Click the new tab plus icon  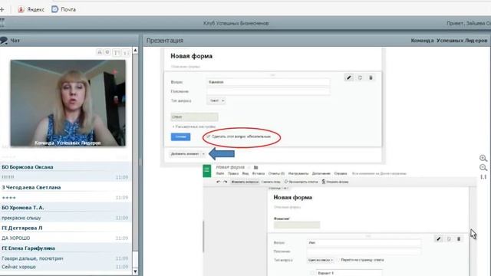(x=2, y=9)
